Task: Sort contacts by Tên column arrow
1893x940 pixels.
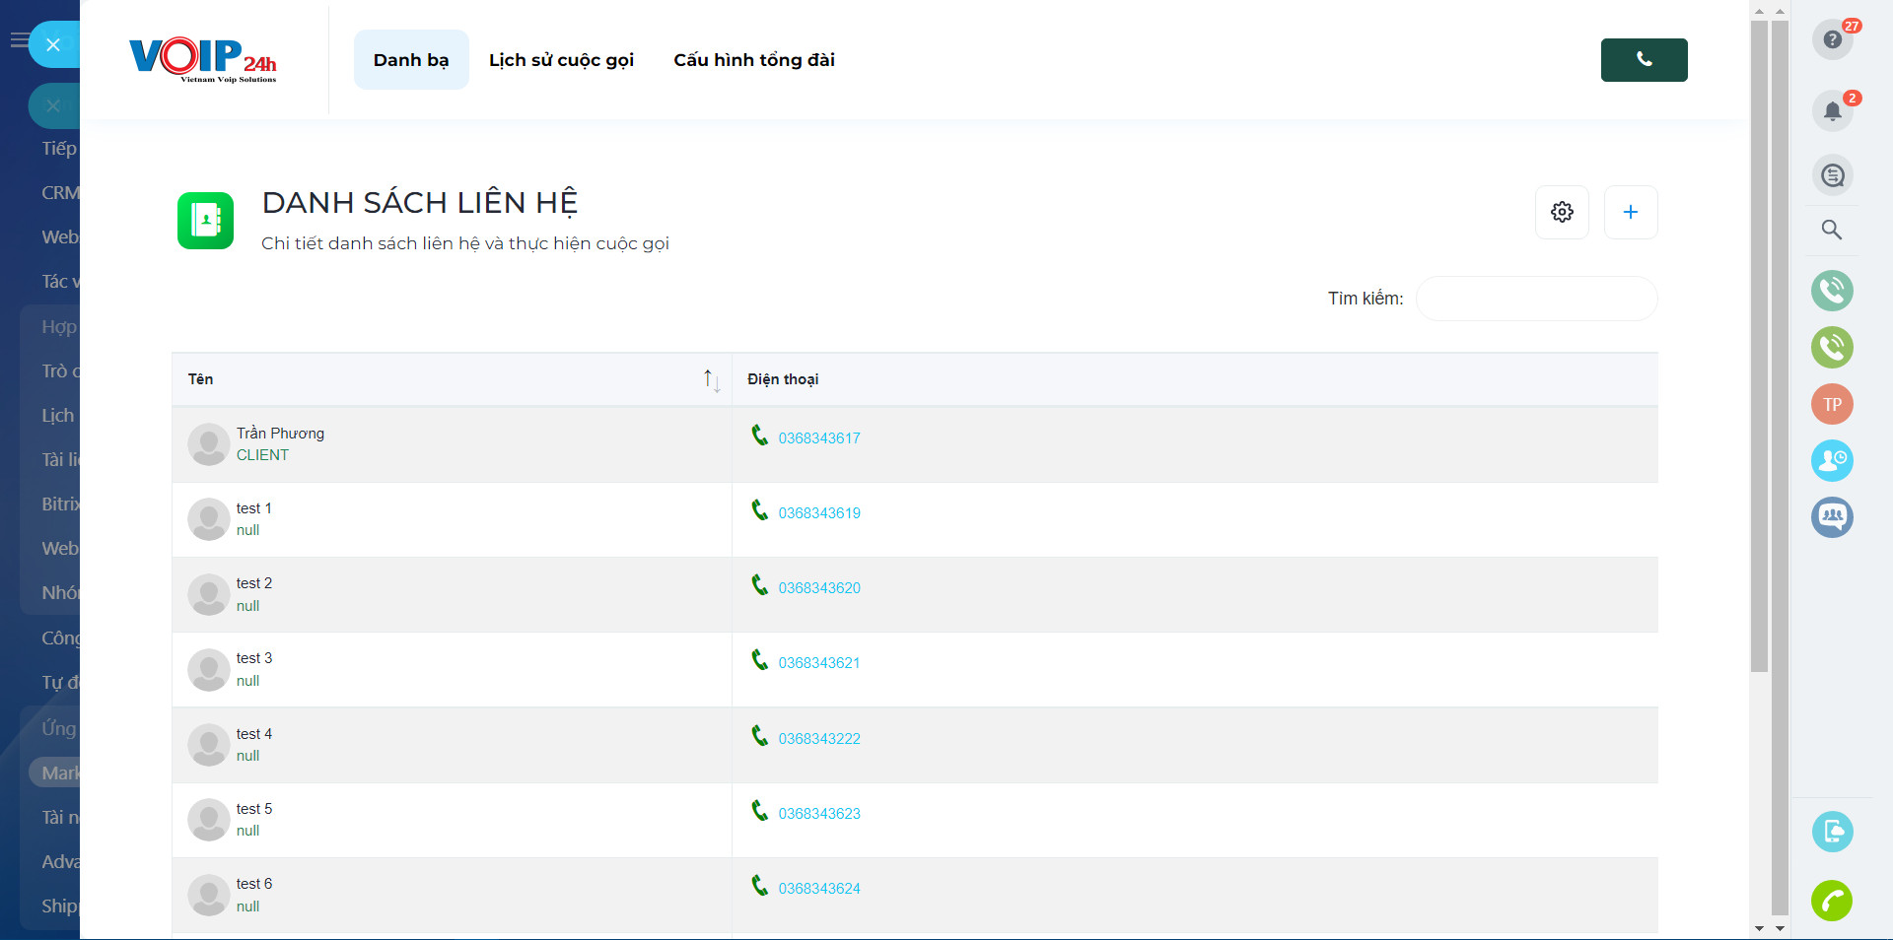Action: [x=711, y=380]
